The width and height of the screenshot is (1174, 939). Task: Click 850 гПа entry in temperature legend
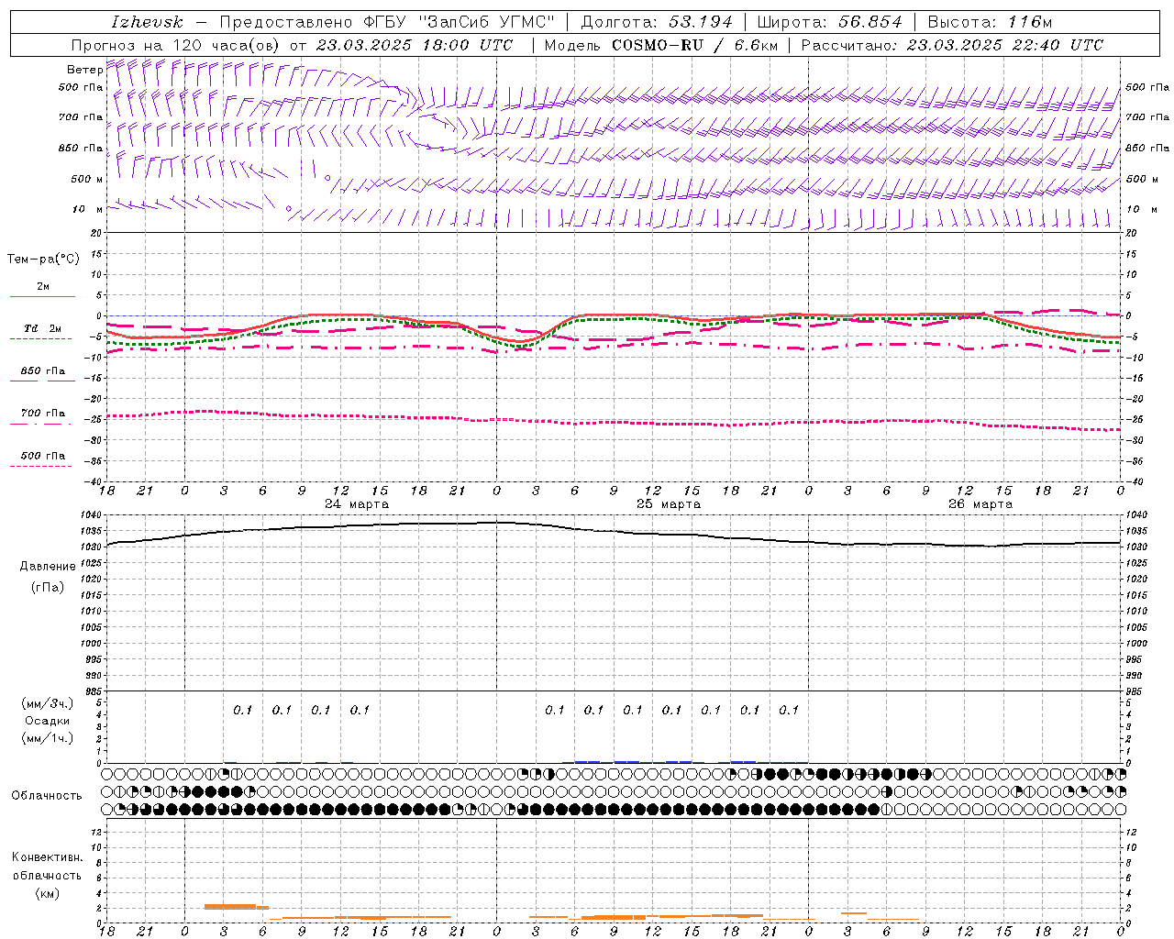pos(43,371)
